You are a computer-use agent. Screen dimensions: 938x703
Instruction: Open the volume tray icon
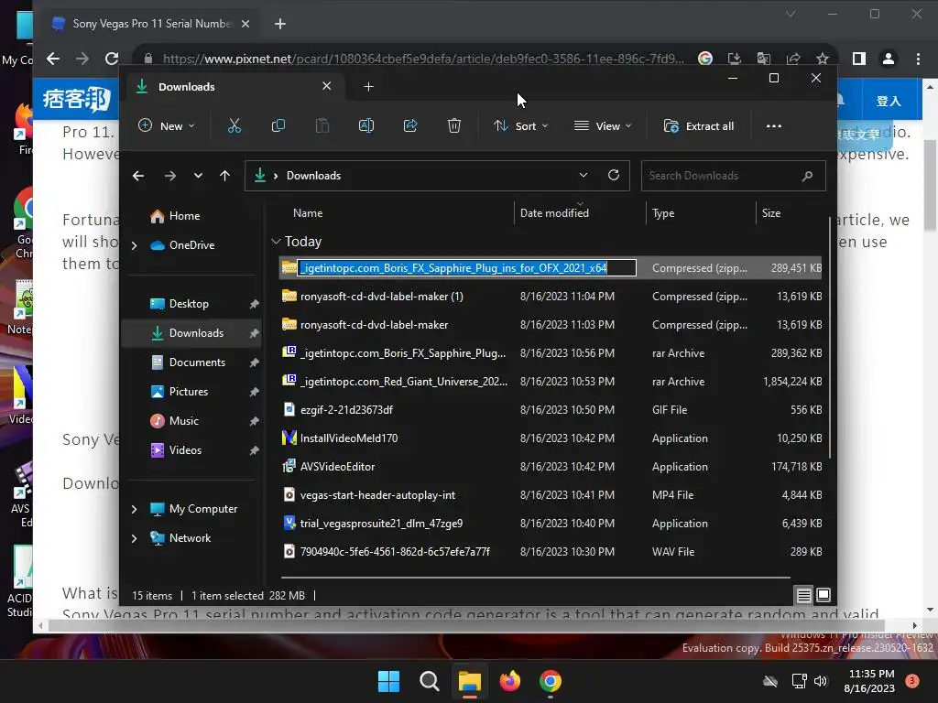[821, 681]
